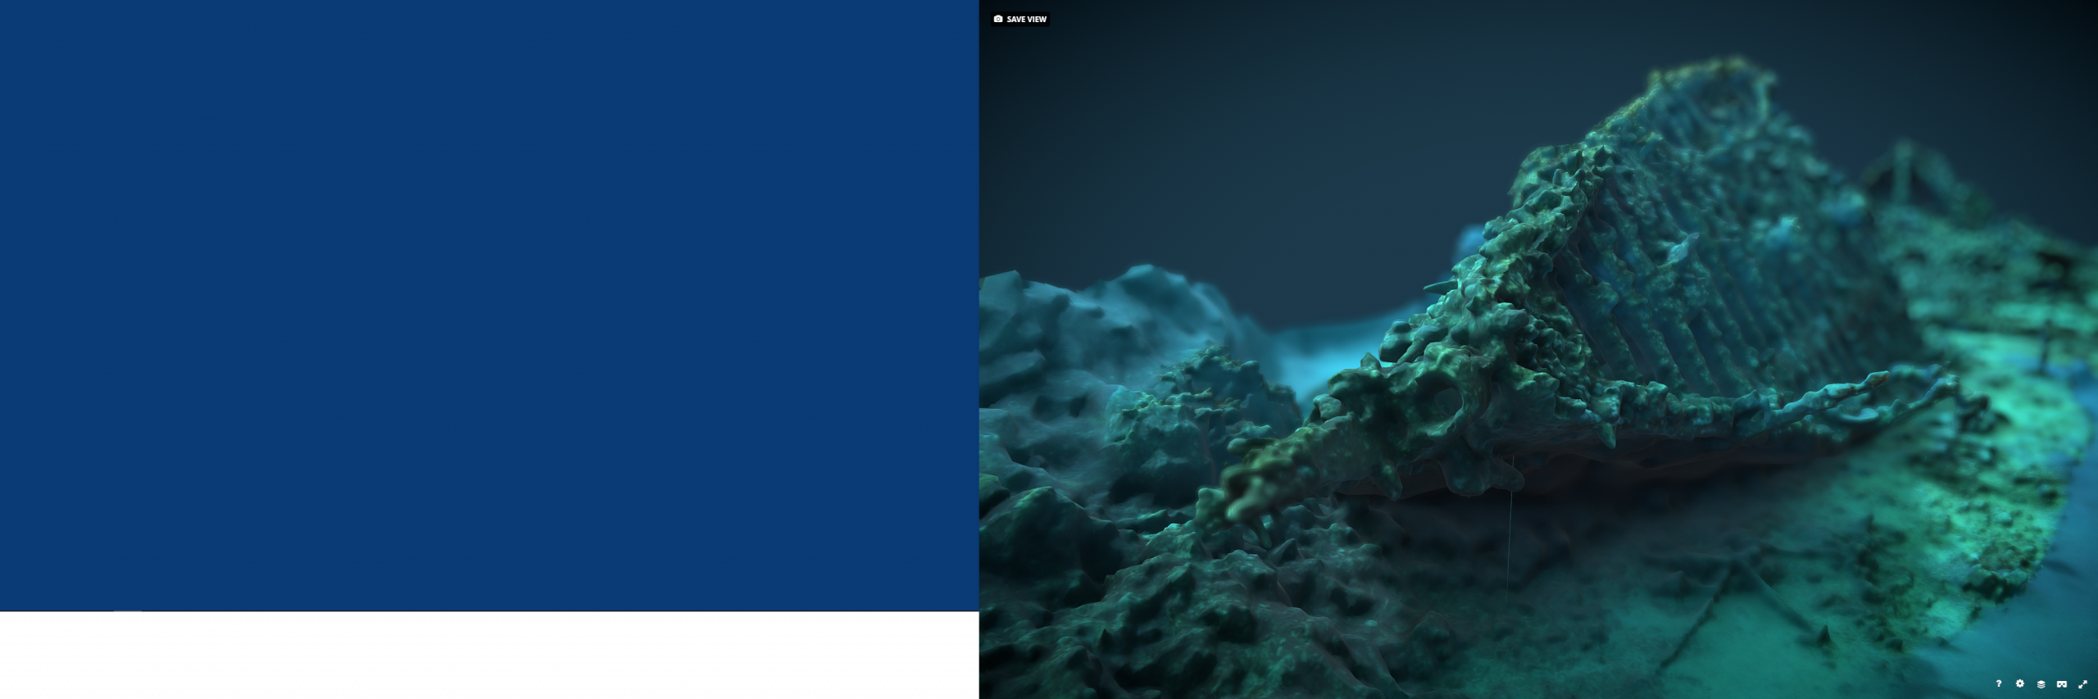Image resolution: width=2098 pixels, height=699 pixels.
Task: Toggle fullscreen with the arrows icon
Action: click(2083, 684)
